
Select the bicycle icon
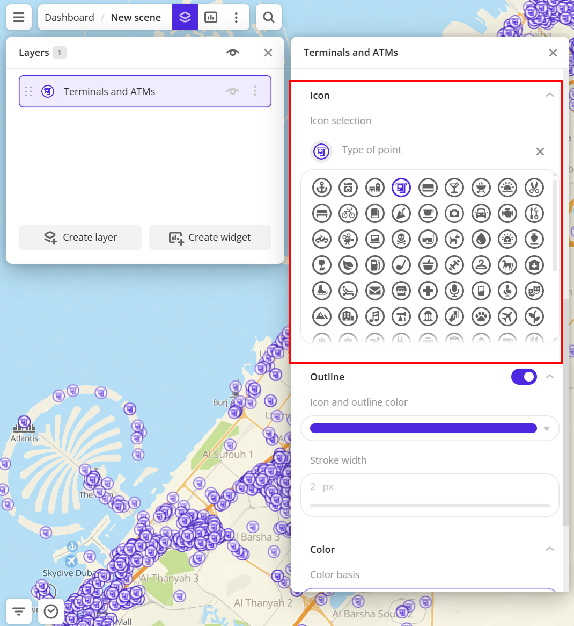click(x=348, y=213)
